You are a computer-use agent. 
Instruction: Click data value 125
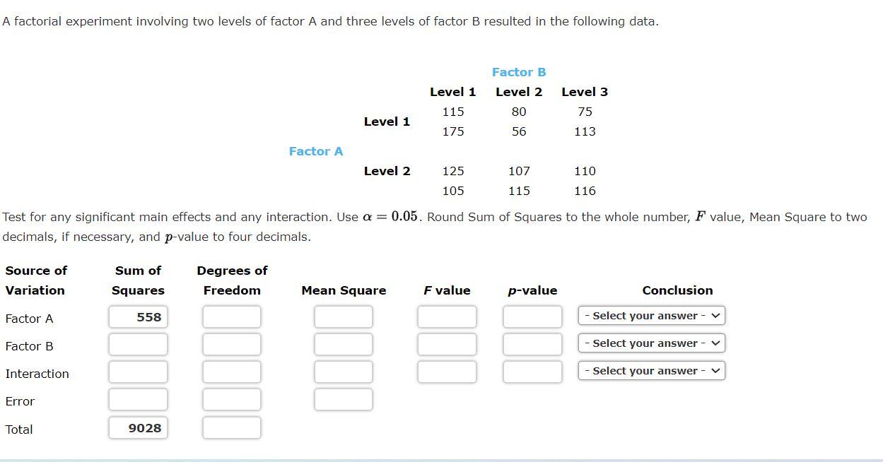453,171
